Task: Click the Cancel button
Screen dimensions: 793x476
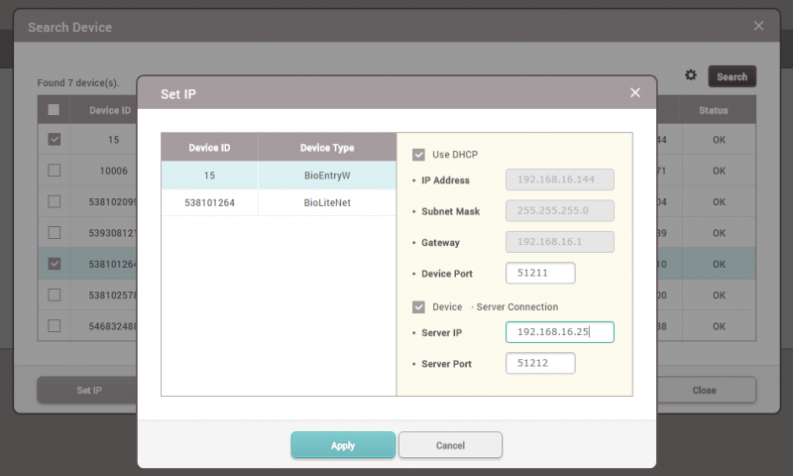Action: click(x=450, y=445)
